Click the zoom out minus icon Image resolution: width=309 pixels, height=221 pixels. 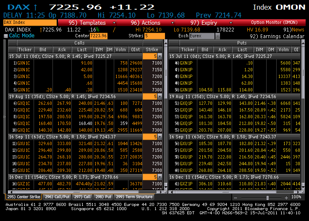(x=236, y=198)
